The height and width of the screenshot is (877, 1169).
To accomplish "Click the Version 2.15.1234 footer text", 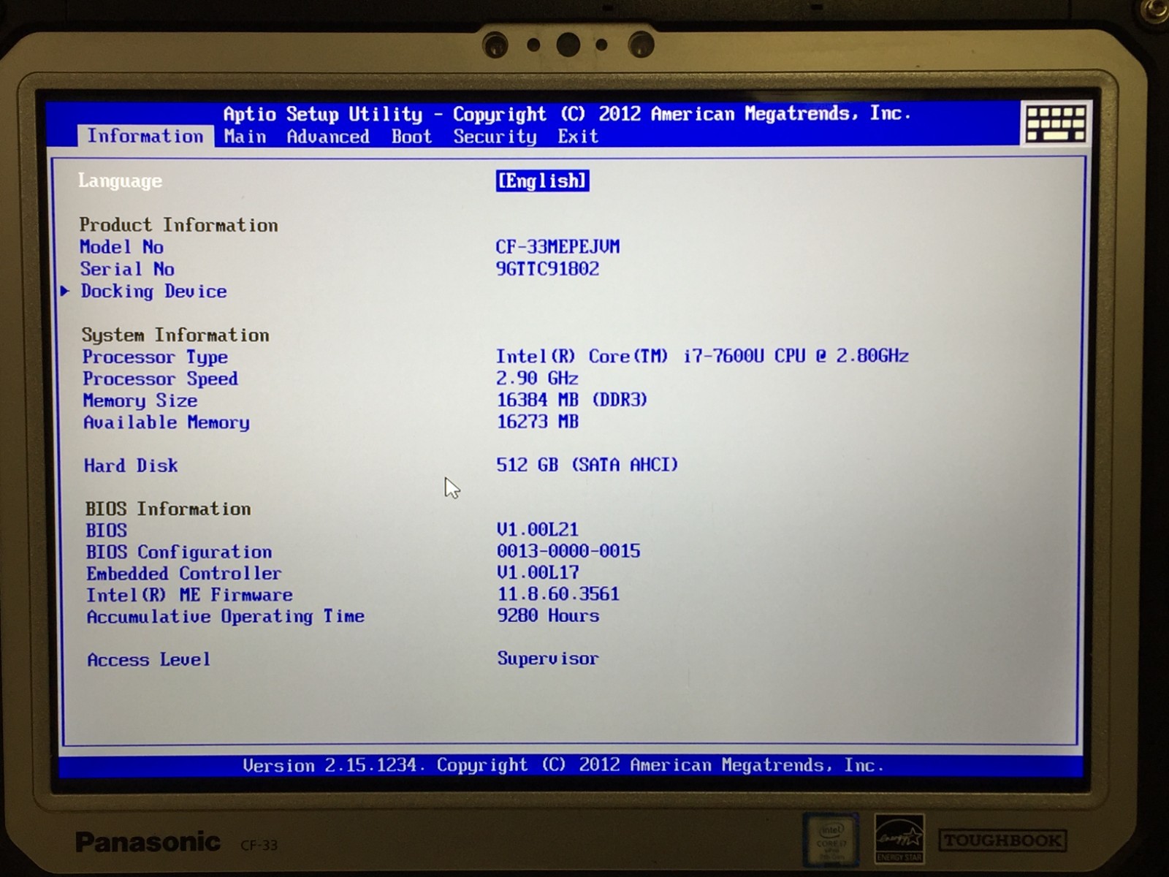I will pos(563,765).
